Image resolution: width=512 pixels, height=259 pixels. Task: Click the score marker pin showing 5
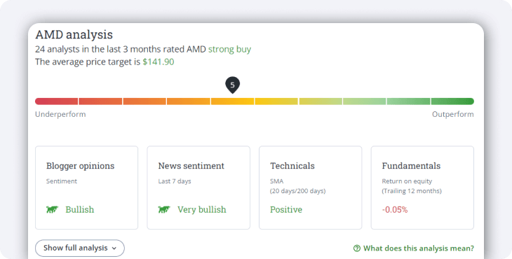pyautogui.click(x=232, y=85)
